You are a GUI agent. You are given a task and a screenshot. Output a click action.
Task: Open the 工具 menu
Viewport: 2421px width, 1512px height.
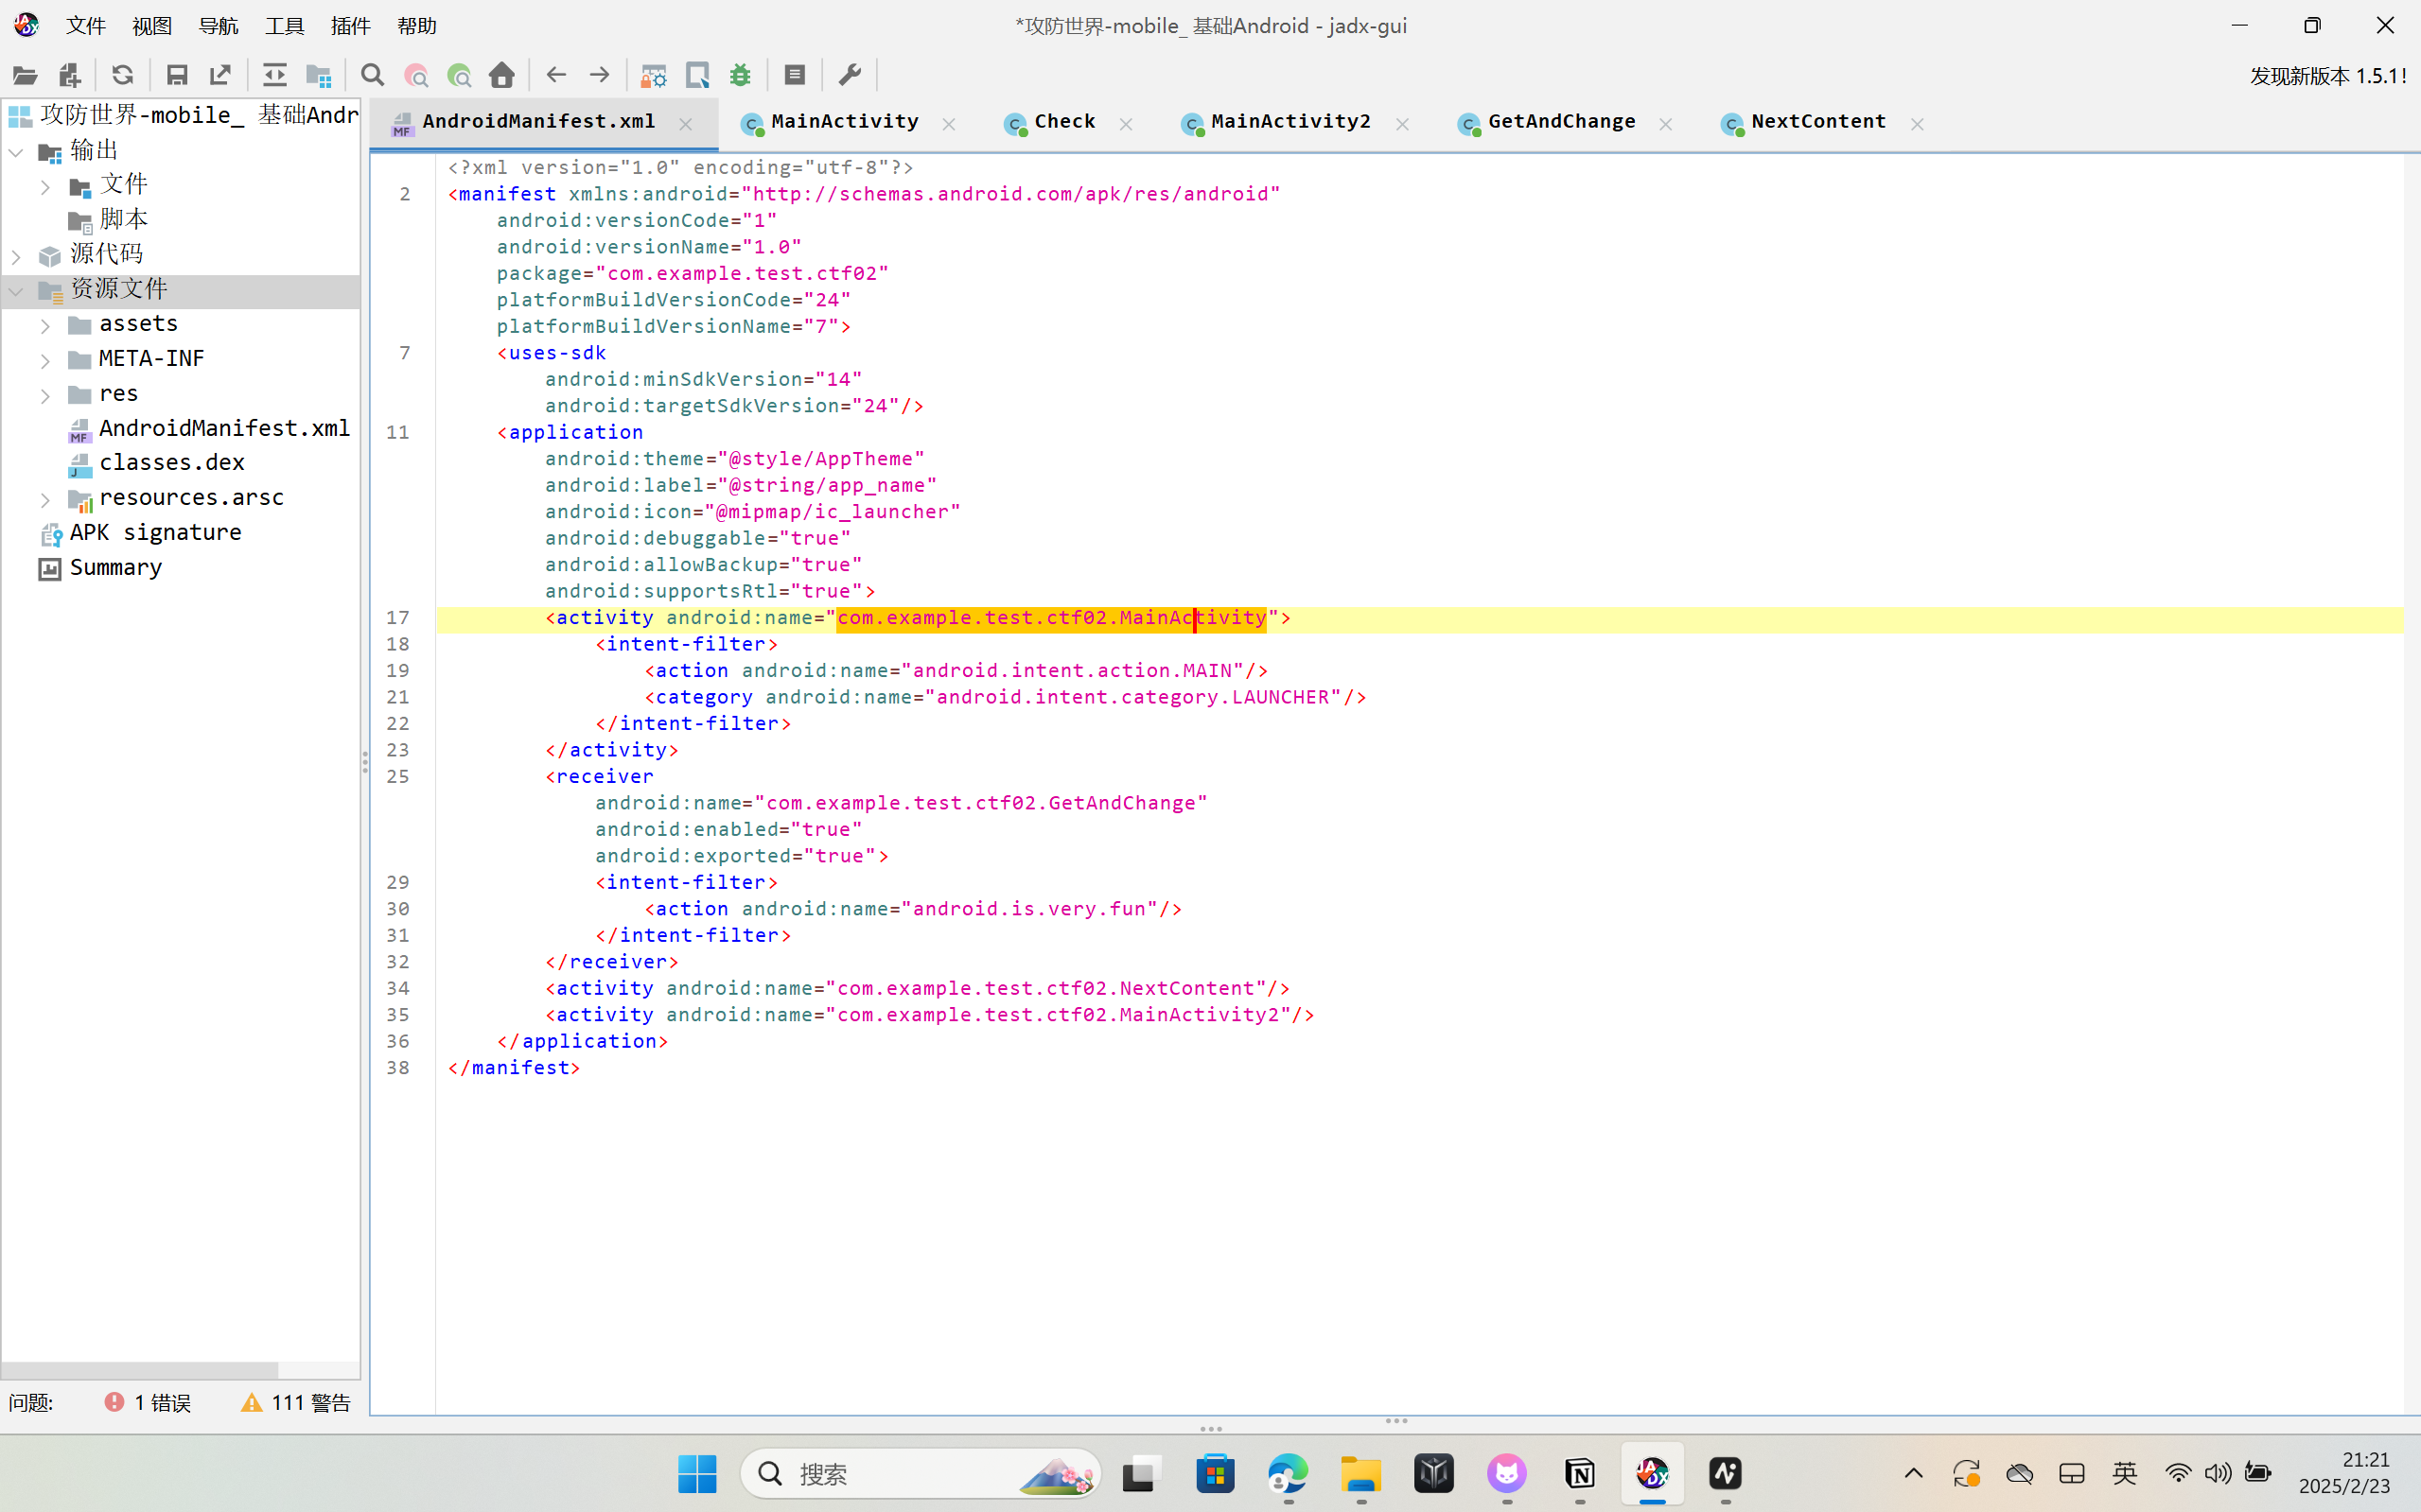[284, 26]
